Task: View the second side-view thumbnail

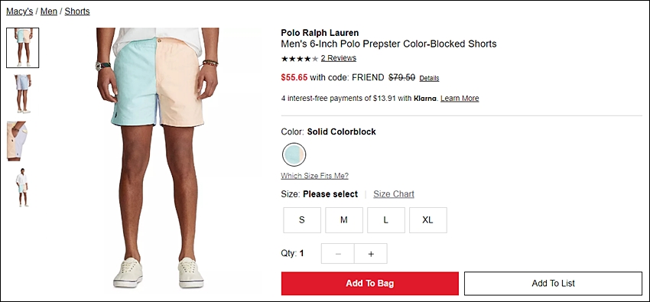Action: 23,94
